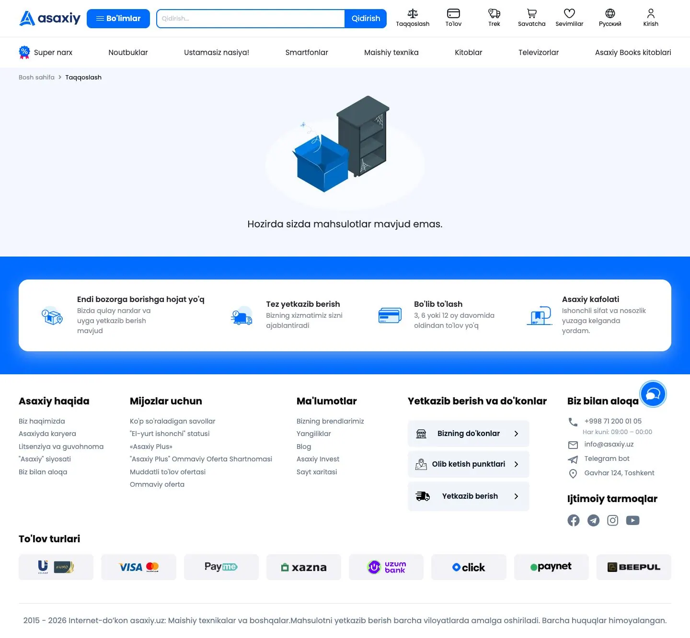The height and width of the screenshot is (638, 690).
Task: Switch language via Русский globe icon
Action: click(610, 18)
